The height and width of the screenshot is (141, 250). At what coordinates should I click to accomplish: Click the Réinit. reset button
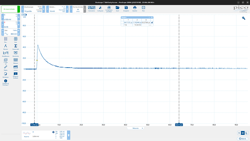[242, 138]
